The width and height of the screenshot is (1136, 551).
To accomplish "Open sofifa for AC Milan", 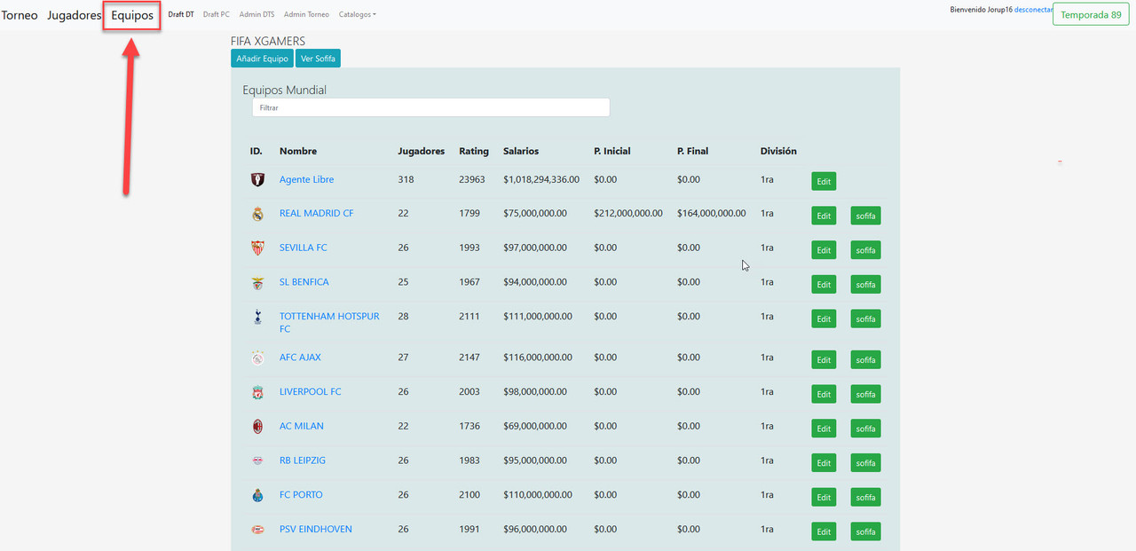I will point(865,429).
